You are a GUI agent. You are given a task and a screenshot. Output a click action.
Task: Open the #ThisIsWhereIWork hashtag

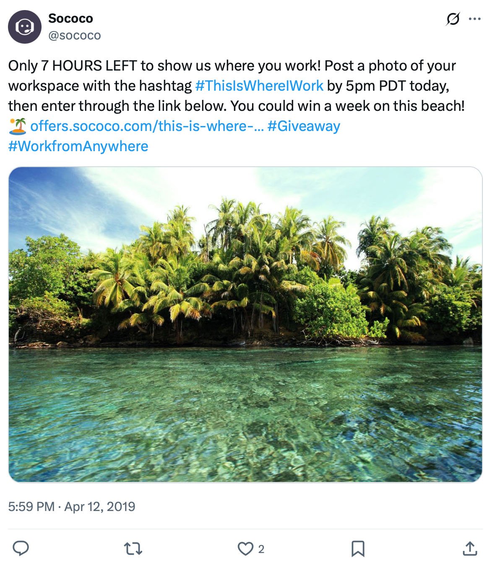pyautogui.click(x=259, y=85)
